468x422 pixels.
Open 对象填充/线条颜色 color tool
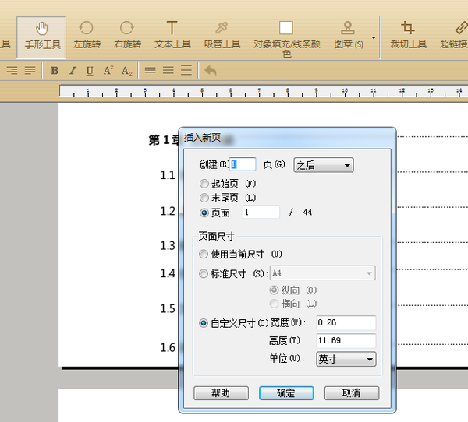pos(286,38)
